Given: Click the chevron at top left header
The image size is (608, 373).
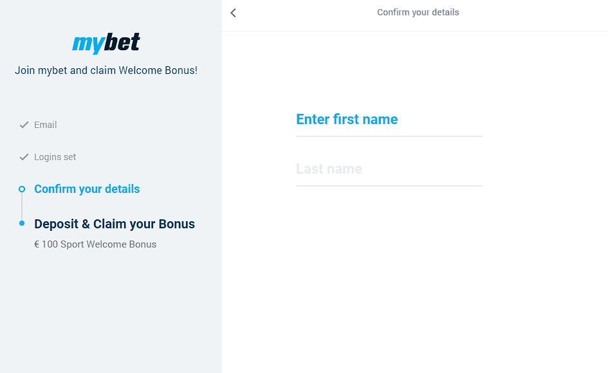Looking at the screenshot, I should tap(233, 12).
